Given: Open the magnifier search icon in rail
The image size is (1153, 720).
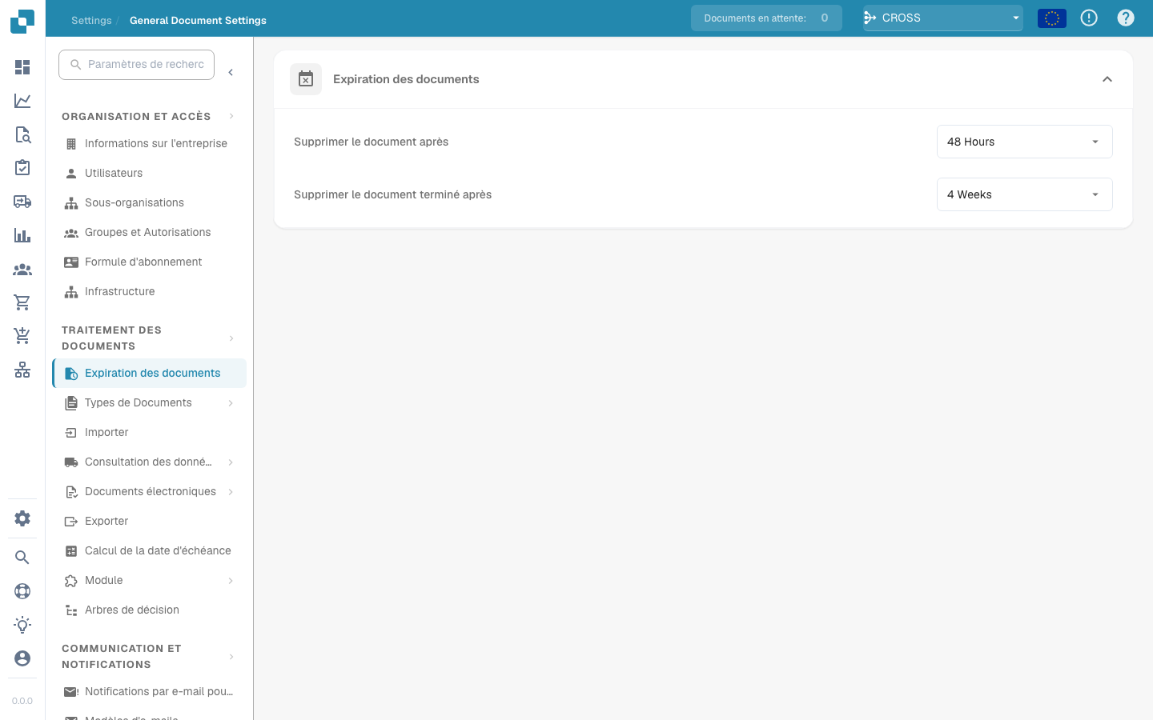Looking at the screenshot, I should pyautogui.click(x=22, y=558).
